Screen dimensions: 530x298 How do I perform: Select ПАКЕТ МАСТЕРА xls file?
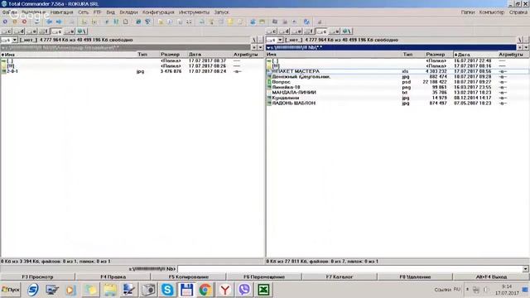[x=397, y=71]
